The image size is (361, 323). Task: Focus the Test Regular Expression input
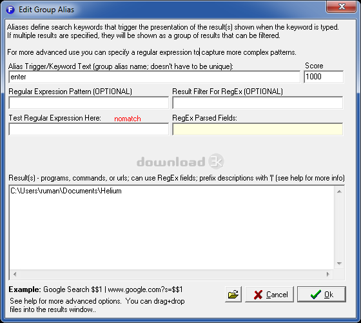pos(89,129)
